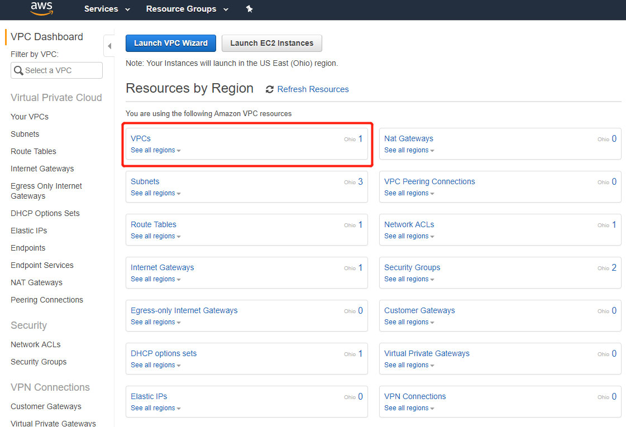
Task: Expand See all regions under VPC Peering Connections
Action: (x=409, y=193)
